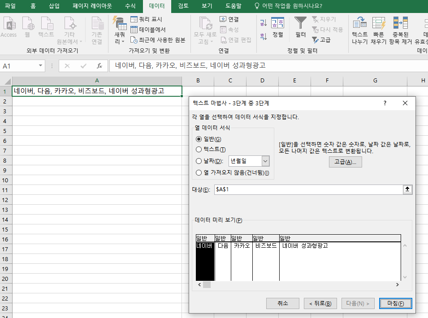Click the fx insert function icon

coord(99,66)
